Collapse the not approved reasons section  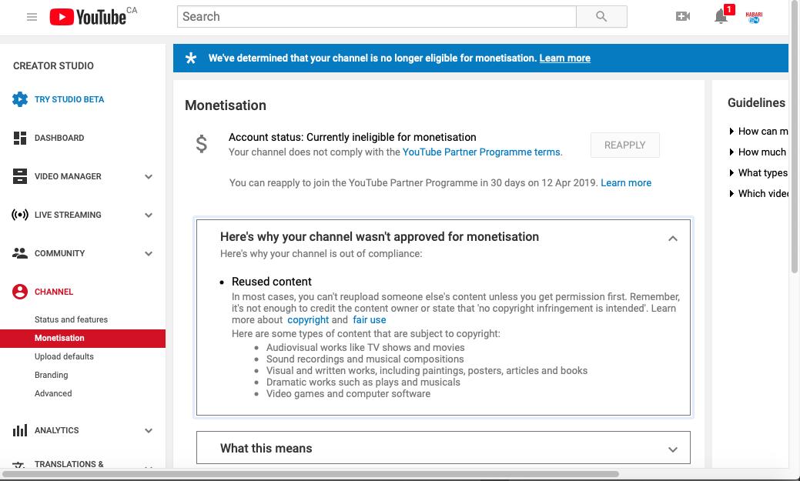(673, 239)
